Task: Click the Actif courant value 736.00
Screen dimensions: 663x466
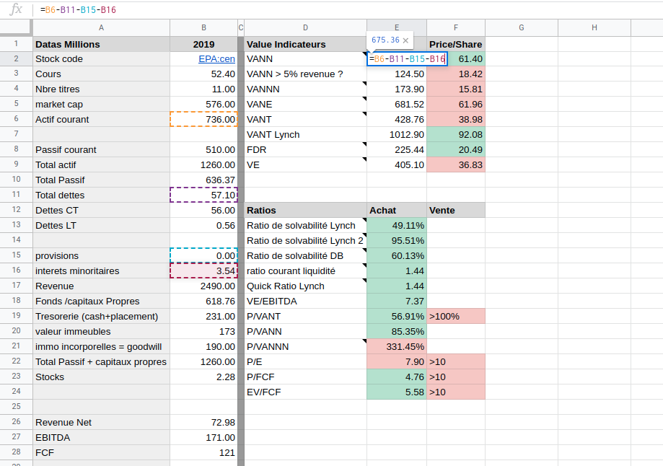Action: point(203,119)
